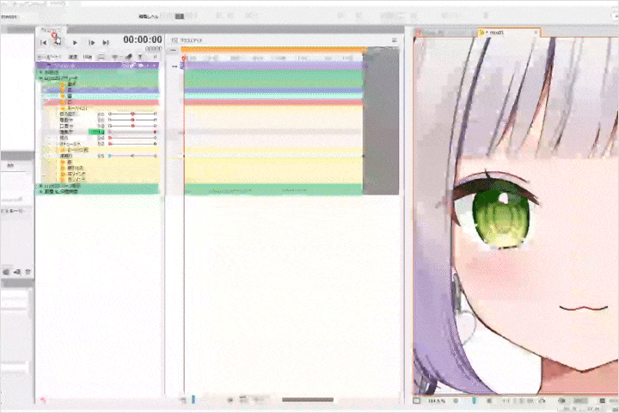Click the 00:00:00 timecode display

tap(143, 40)
